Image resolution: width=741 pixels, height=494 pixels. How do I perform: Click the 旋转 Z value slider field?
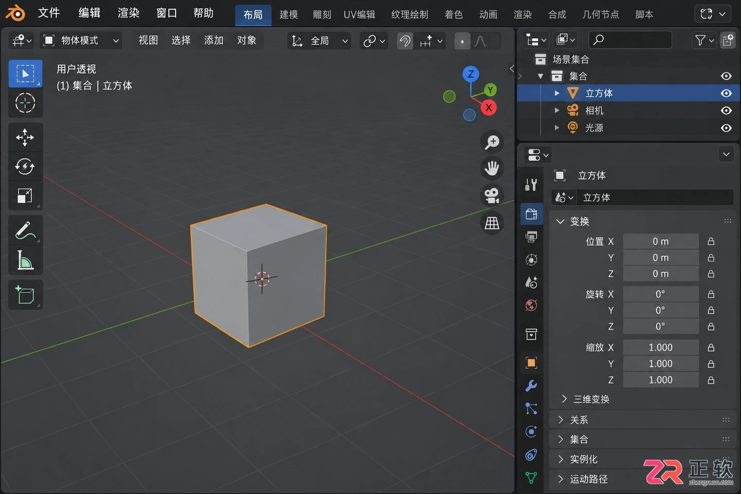661,326
